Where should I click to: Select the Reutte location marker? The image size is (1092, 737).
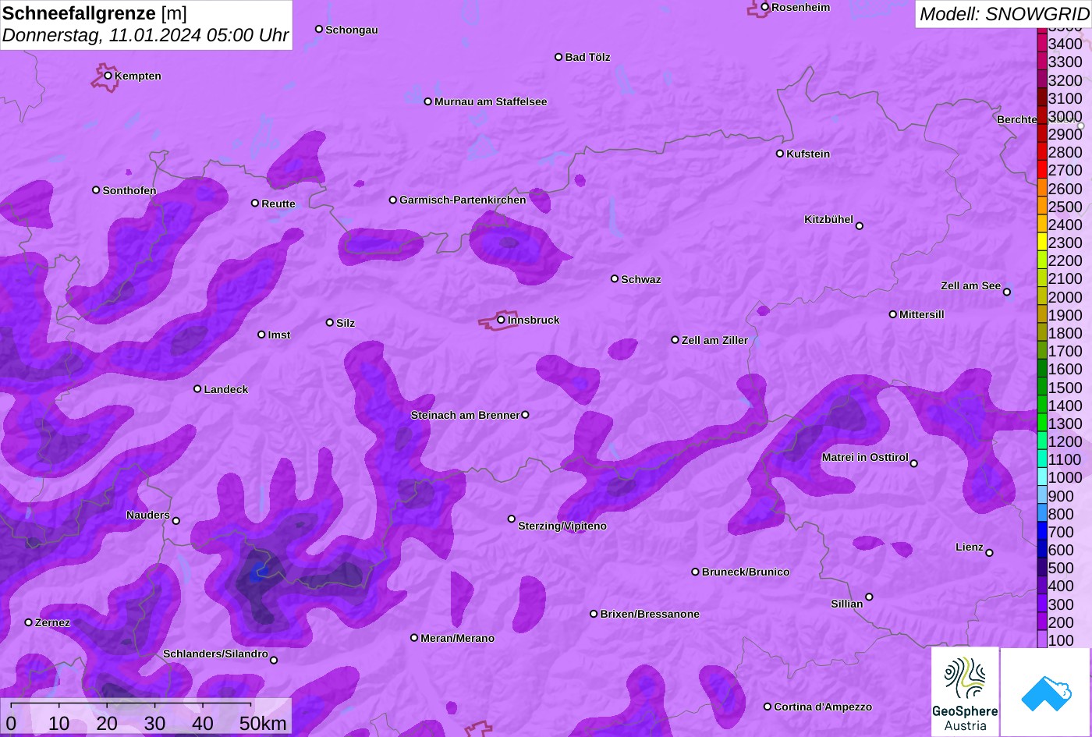point(255,204)
